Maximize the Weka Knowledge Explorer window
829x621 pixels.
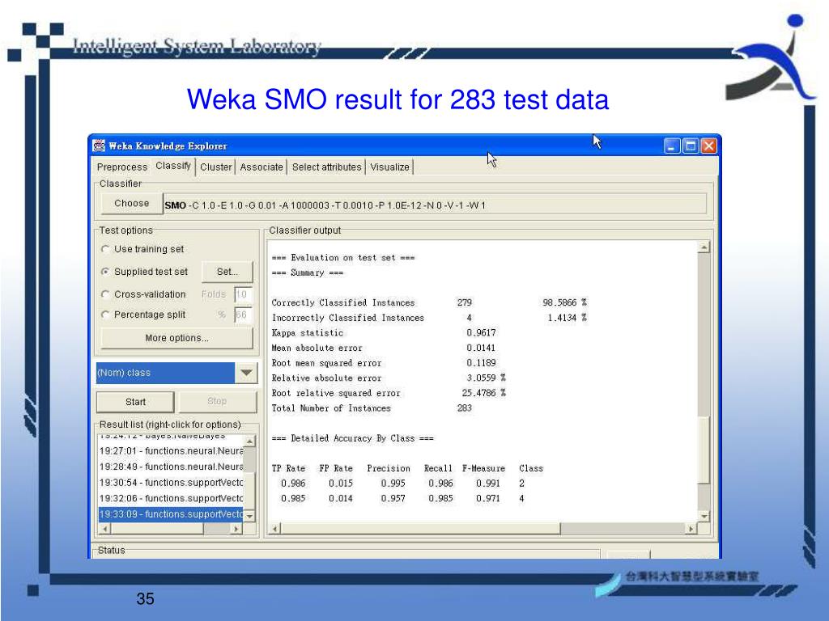click(690, 146)
